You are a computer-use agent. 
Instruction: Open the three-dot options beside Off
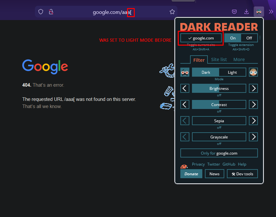tap(260, 38)
